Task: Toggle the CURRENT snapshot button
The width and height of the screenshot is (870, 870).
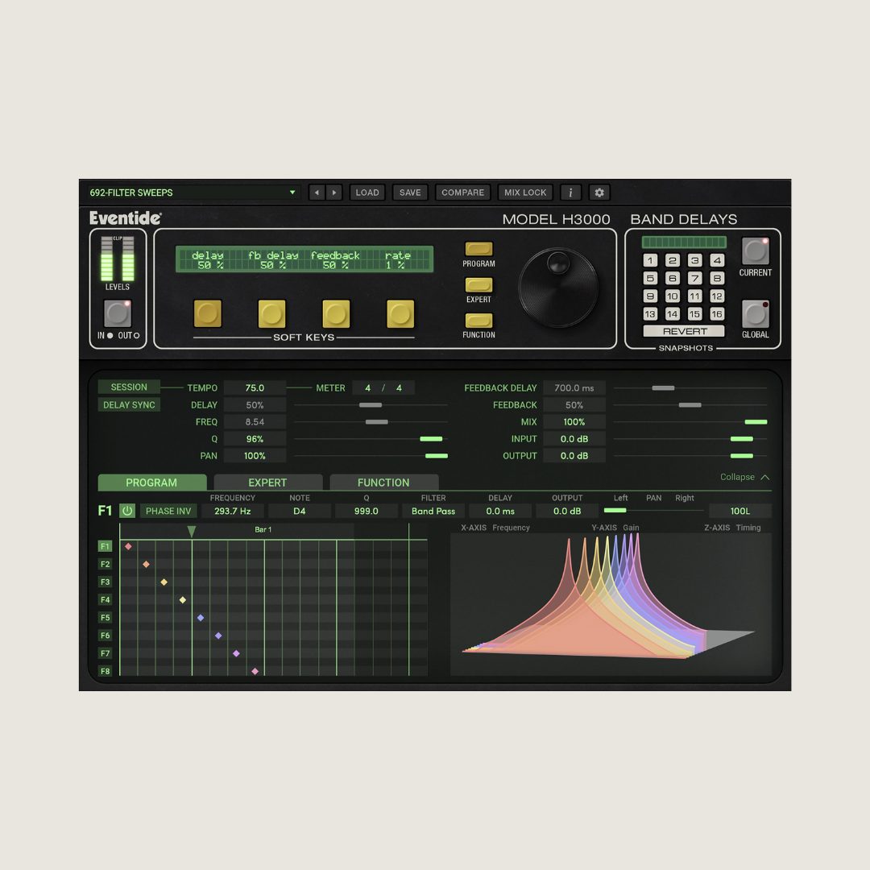Action: point(755,251)
